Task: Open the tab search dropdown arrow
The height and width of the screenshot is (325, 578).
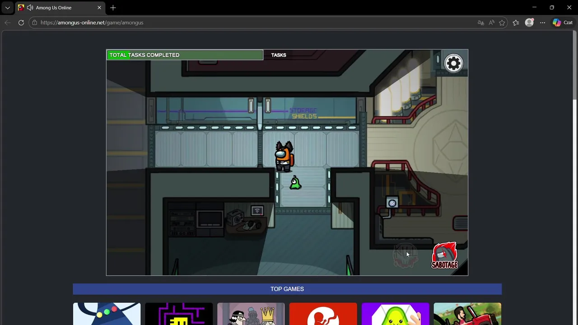Action: [x=7, y=8]
